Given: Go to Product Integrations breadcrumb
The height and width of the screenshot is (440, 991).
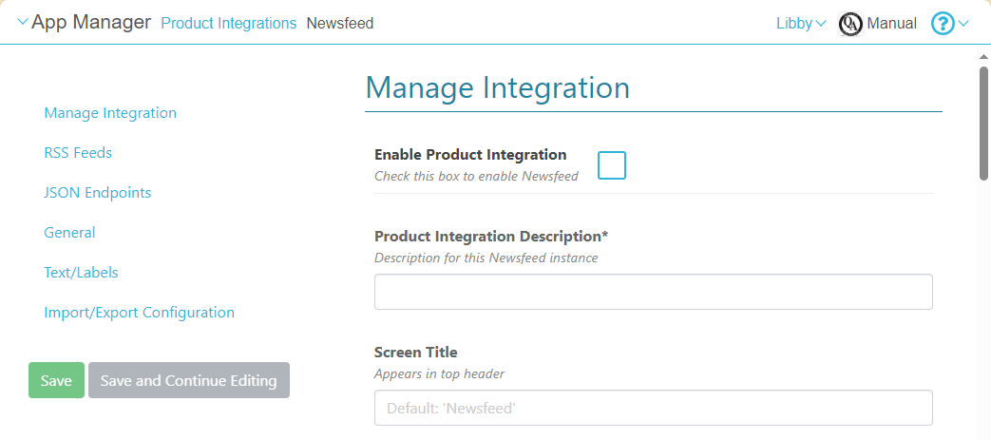Looking at the screenshot, I should [x=229, y=24].
